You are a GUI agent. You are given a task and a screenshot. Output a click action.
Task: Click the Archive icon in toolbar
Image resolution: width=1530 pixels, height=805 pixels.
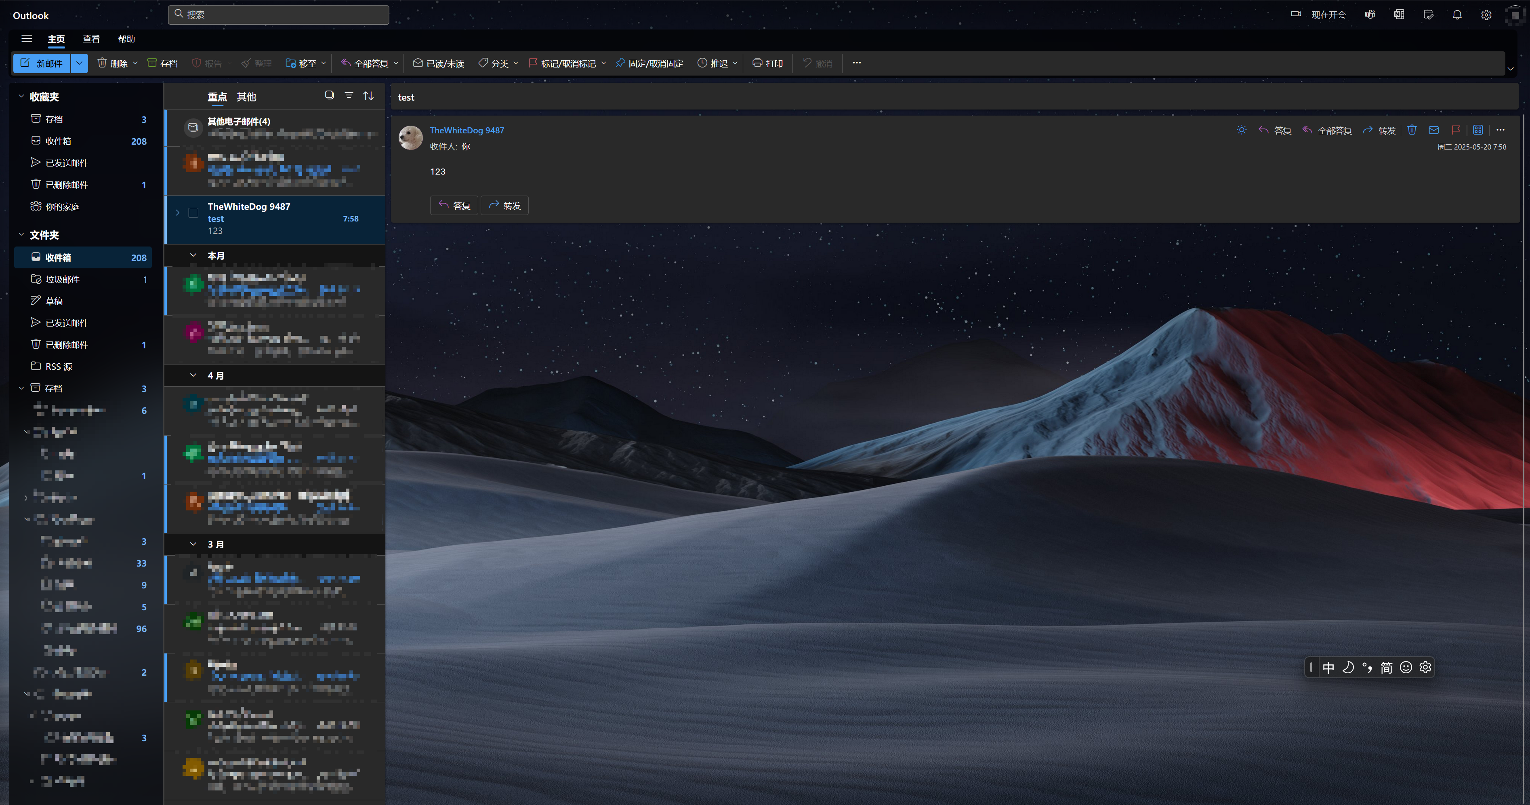152,63
